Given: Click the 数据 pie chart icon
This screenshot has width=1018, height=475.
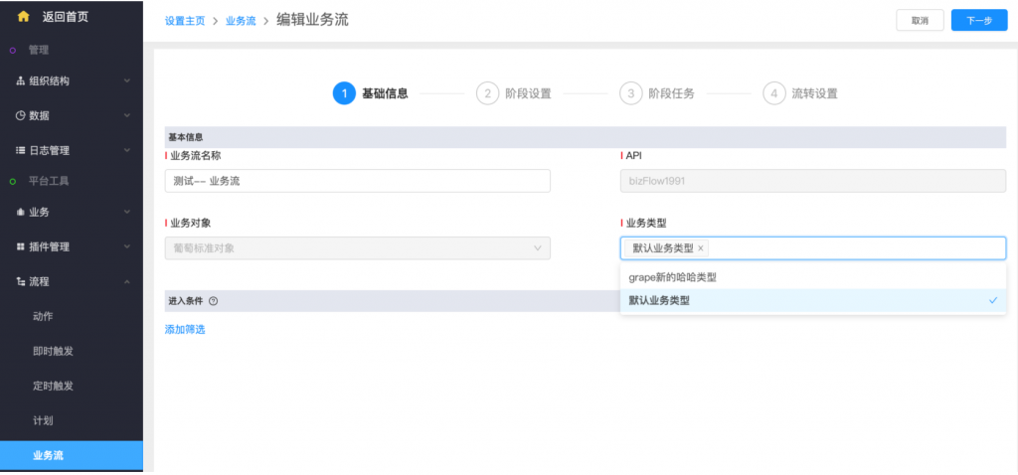Looking at the screenshot, I should click(21, 115).
